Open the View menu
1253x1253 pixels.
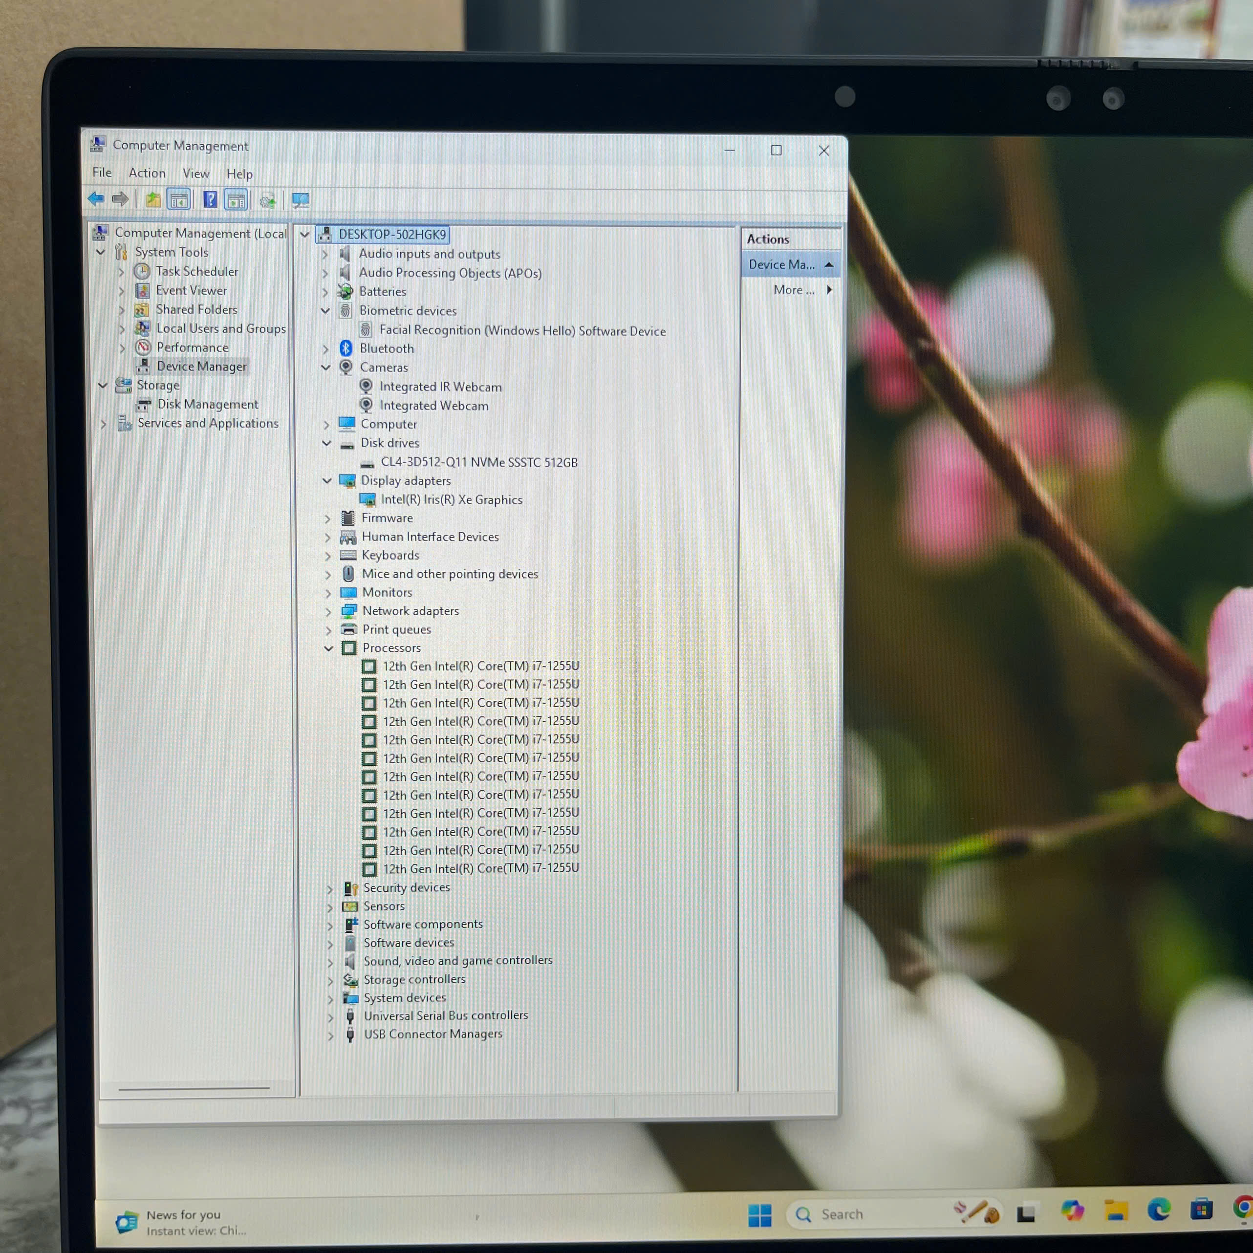[x=196, y=174]
